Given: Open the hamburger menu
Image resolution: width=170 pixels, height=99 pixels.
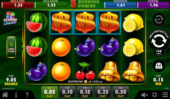Looking at the screenshot, I should 165,95.
